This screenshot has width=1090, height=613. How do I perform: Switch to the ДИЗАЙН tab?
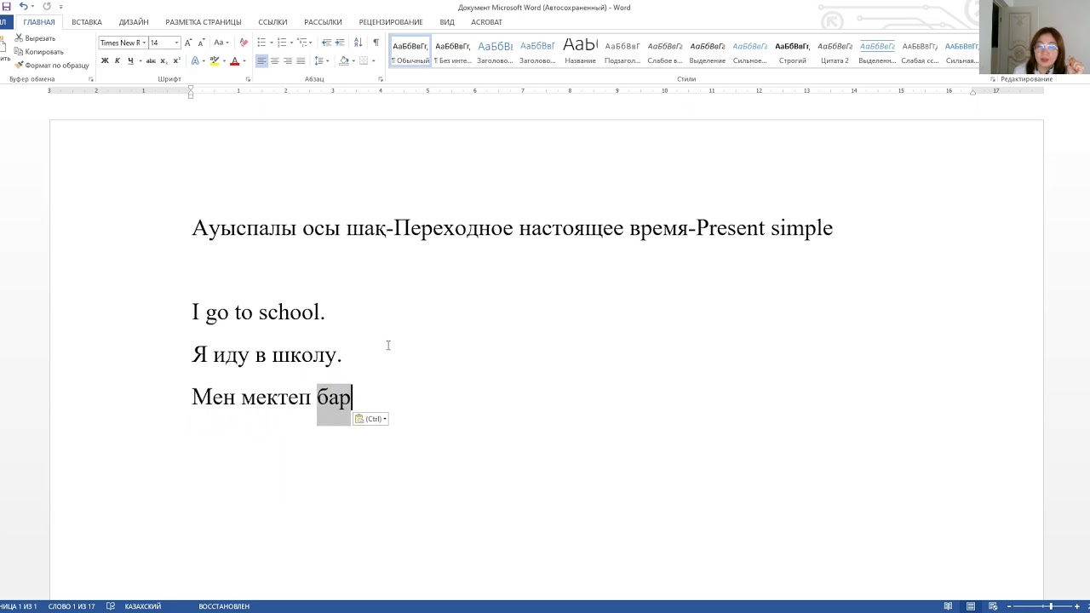[134, 22]
